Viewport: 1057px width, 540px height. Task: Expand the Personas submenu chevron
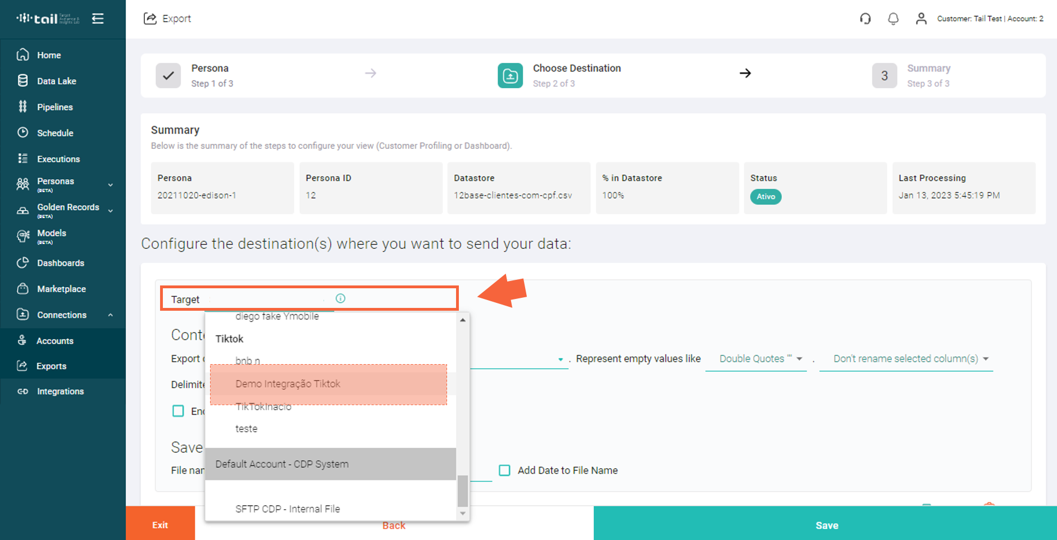click(x=111, y=185)
